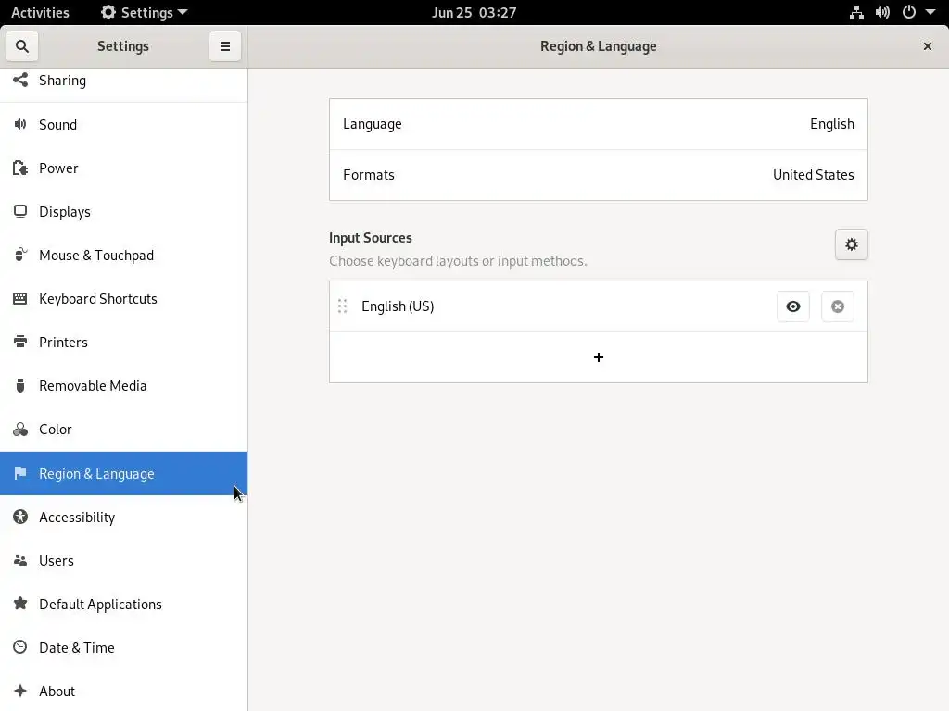
Task: Go to Users settings
Action: tap(123, 560)
